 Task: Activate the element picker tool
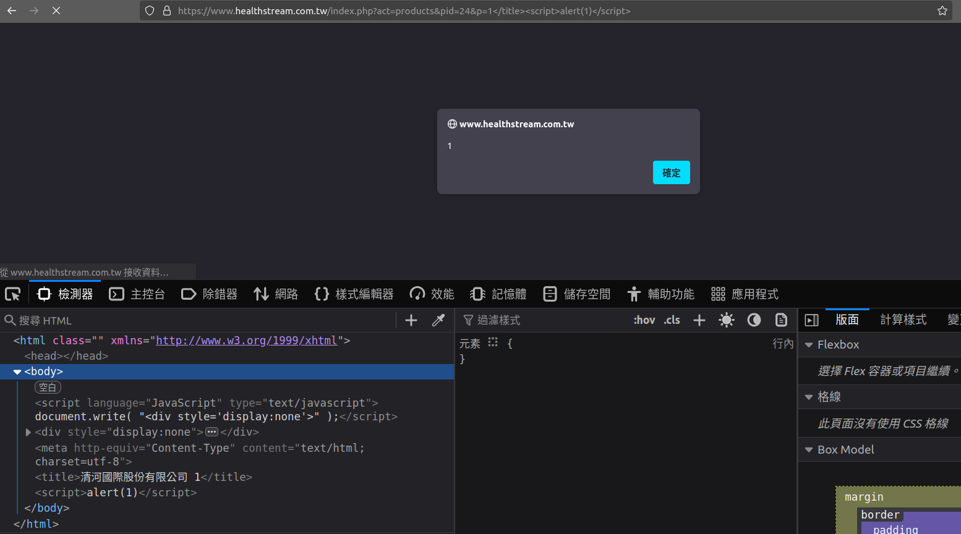[13, 294]
